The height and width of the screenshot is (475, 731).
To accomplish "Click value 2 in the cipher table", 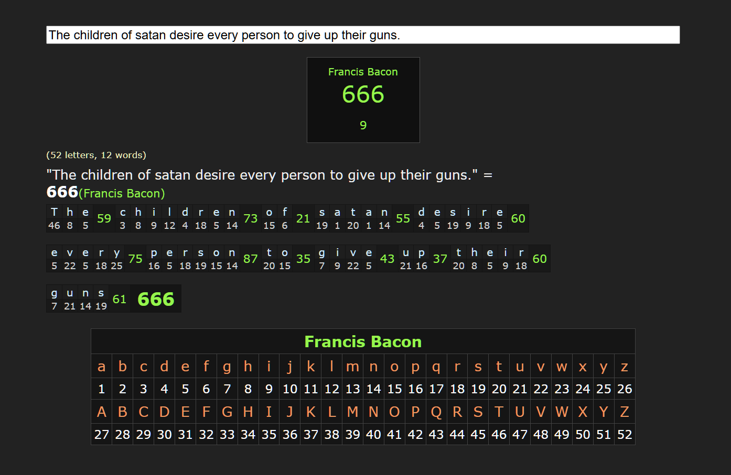I will pos(123,389).
